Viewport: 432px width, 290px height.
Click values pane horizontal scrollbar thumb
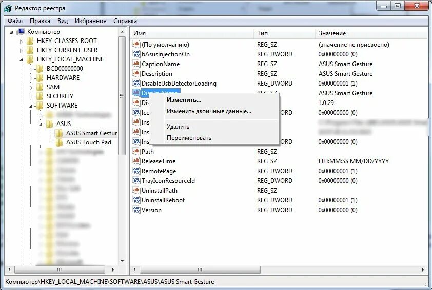[200, 270]
